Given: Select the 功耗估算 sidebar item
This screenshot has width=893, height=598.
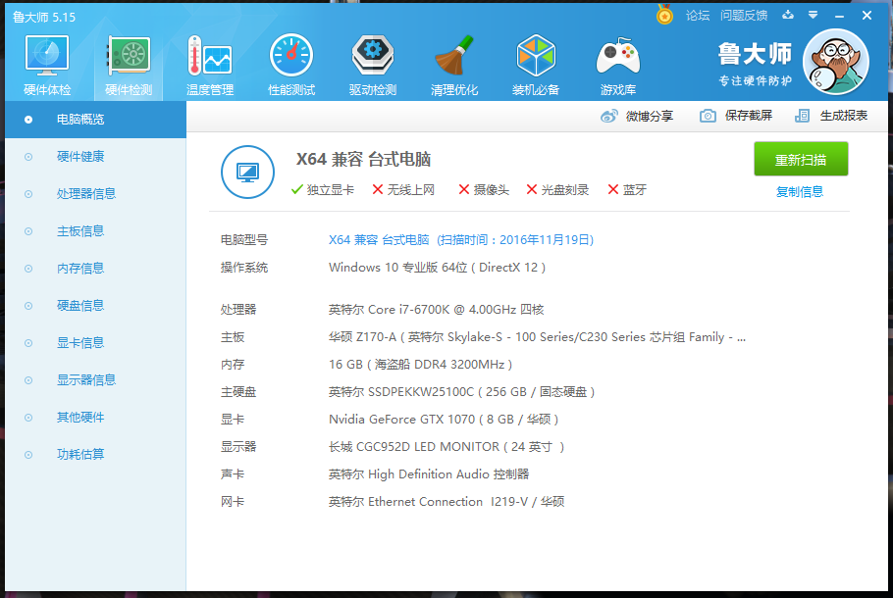Looking at the screenshot, I should [96, 455].
